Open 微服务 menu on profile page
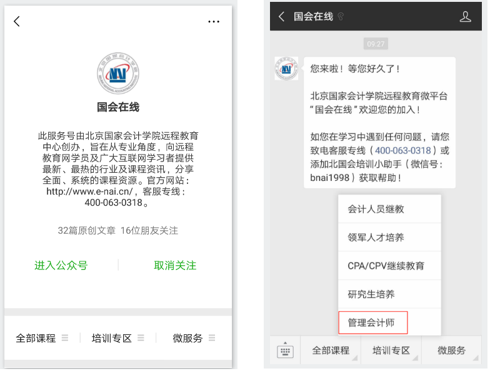This screenshot has height=371, width=490. pyautogui.click(x=194, y=338)
